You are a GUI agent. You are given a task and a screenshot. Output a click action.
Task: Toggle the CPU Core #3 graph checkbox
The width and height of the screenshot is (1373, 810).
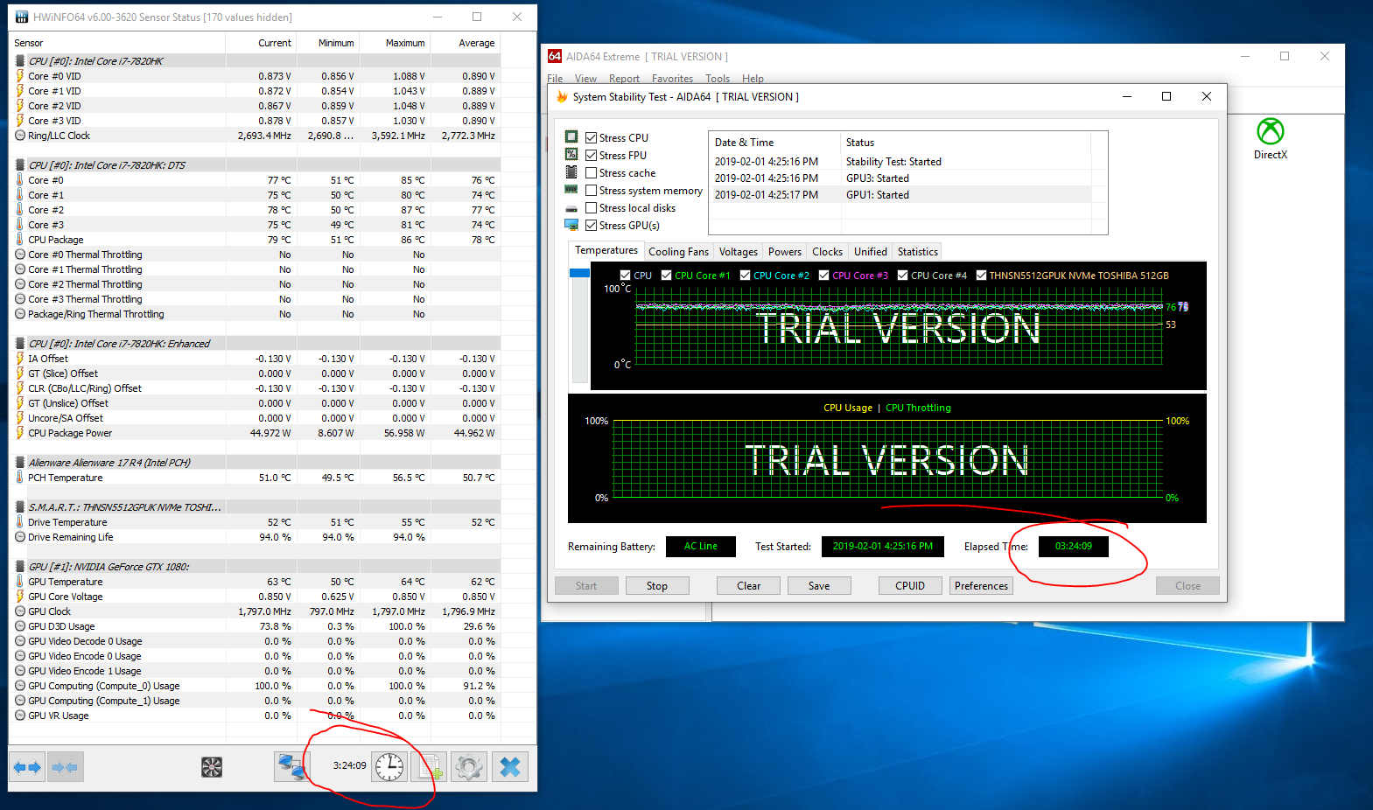pyautogui.click(x=823, y=275)
